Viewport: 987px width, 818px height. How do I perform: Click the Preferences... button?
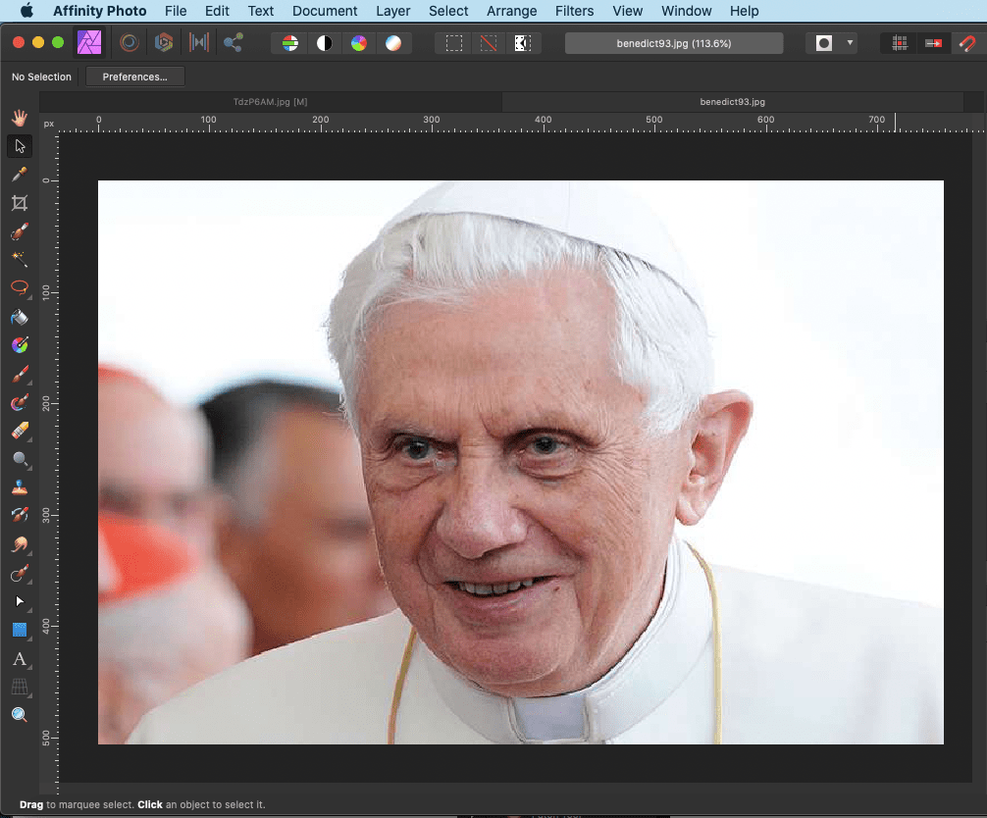click(135, 77)
